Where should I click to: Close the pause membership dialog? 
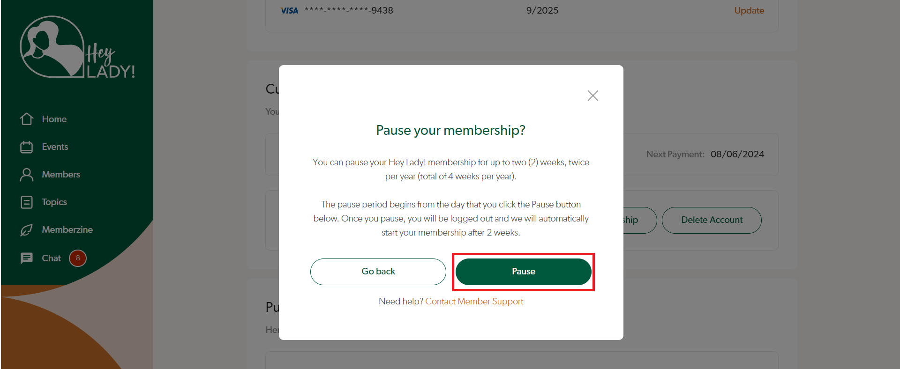(x=592, y=96)
